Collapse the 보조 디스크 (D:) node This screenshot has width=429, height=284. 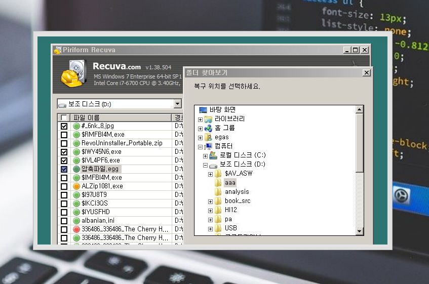click(x=205, y=165)
